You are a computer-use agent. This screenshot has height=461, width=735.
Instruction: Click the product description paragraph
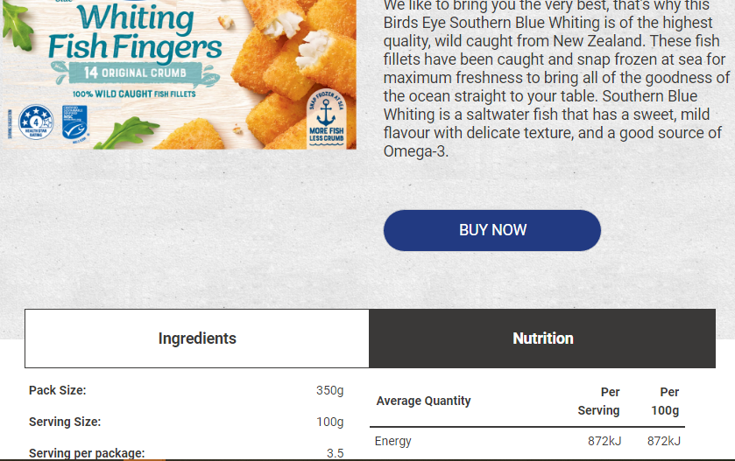point(556,79)
